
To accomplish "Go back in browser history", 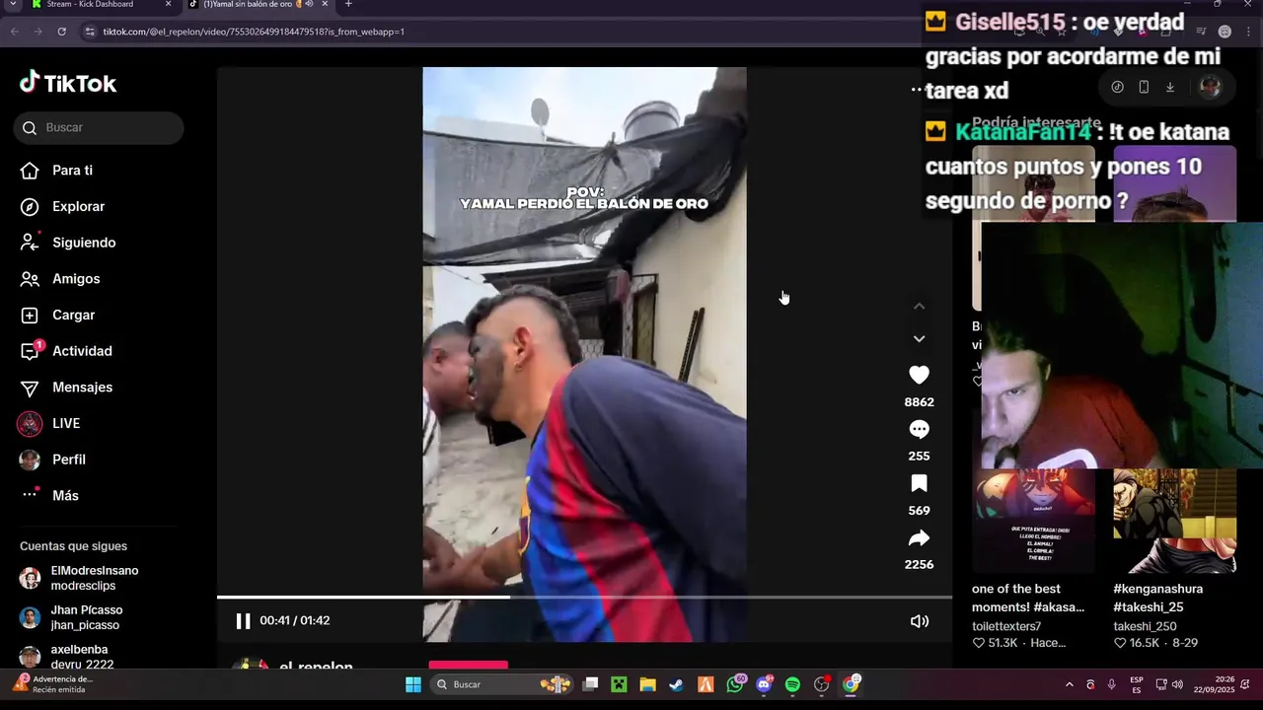I will [15, 32].
